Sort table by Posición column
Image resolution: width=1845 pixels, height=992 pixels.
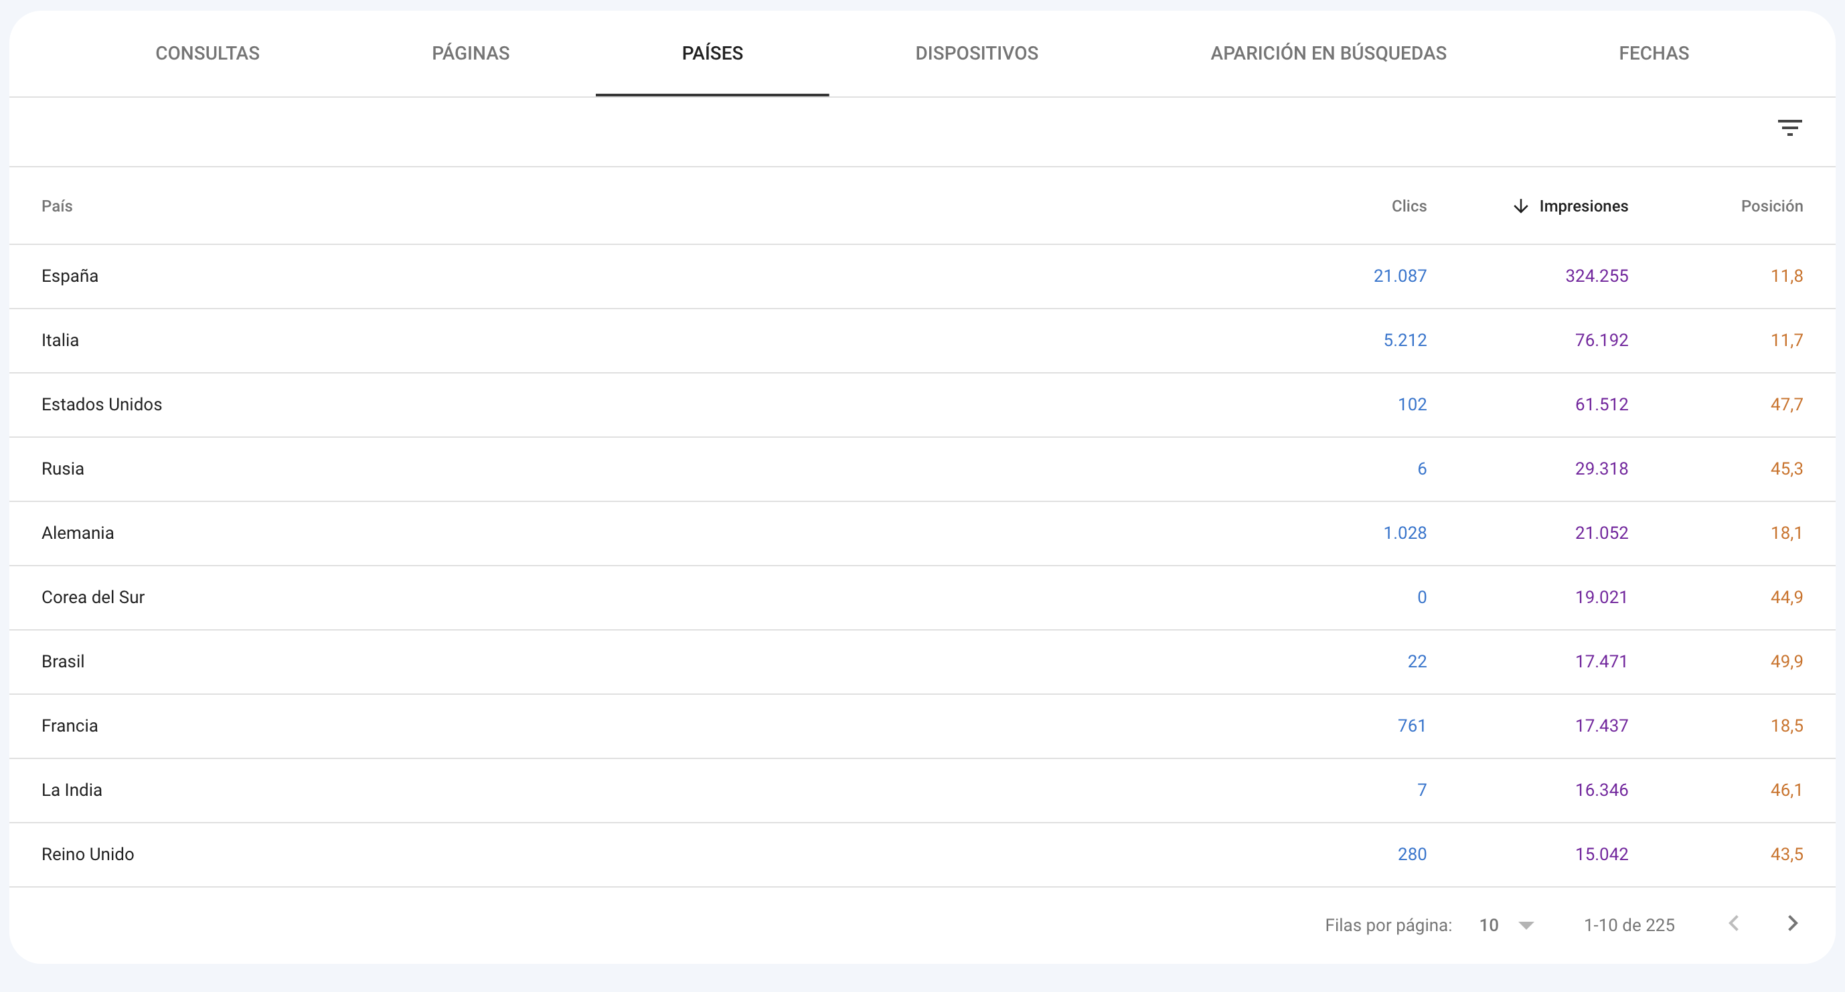1772,206
